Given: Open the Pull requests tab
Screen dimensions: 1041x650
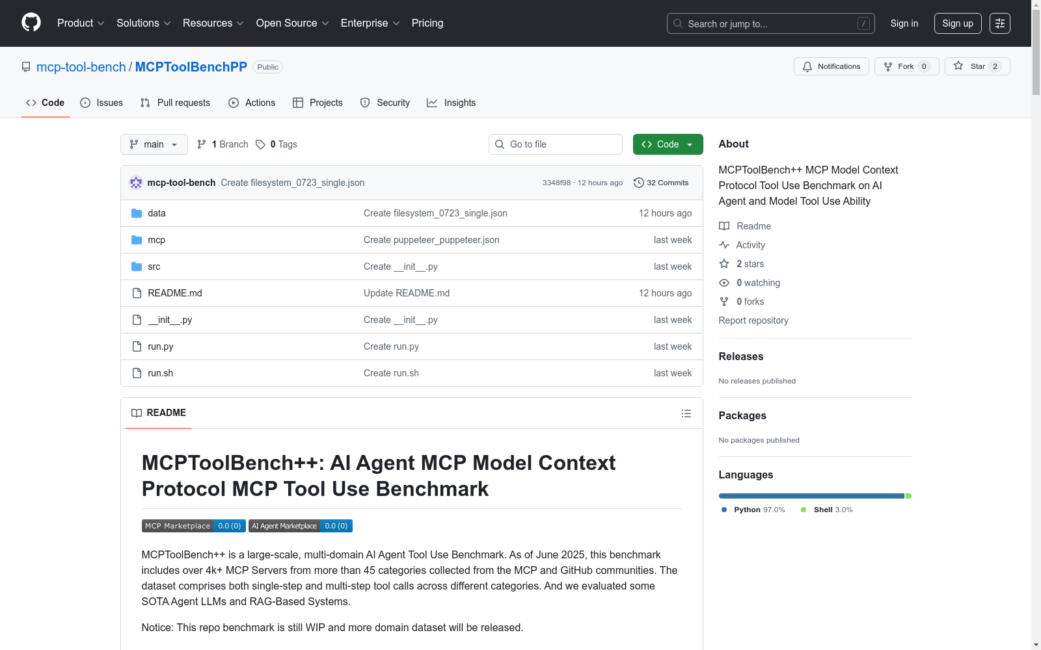Looking at the screenshot, I should pyautogui.click(x=175, y=103).
